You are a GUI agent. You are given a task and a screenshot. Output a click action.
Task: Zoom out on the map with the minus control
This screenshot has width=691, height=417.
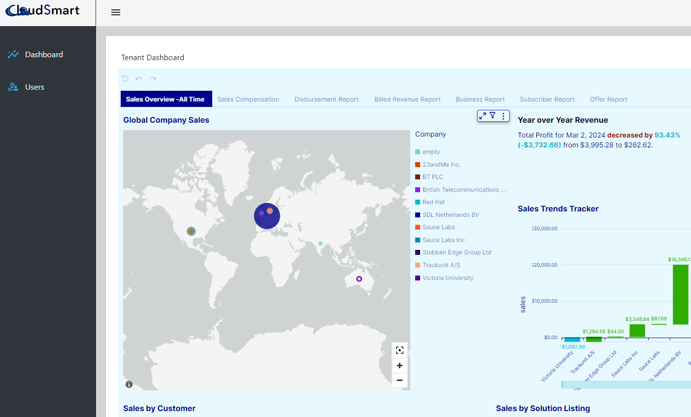(x=399, y=380)
